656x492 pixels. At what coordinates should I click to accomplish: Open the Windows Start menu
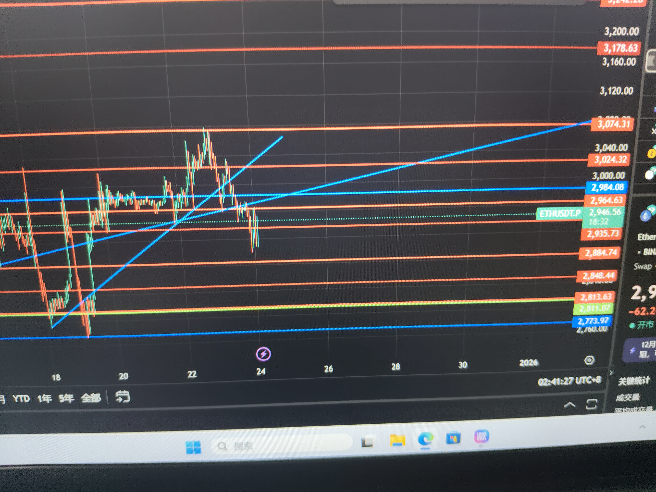pos(193,447)
